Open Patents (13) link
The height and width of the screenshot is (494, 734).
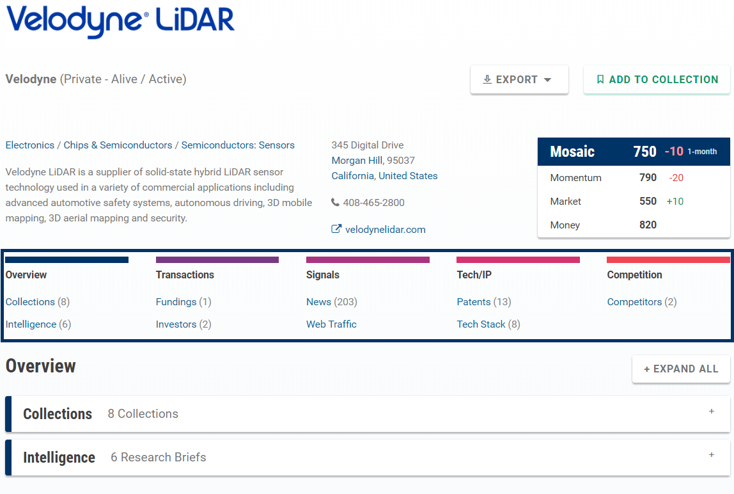(484, 302)
